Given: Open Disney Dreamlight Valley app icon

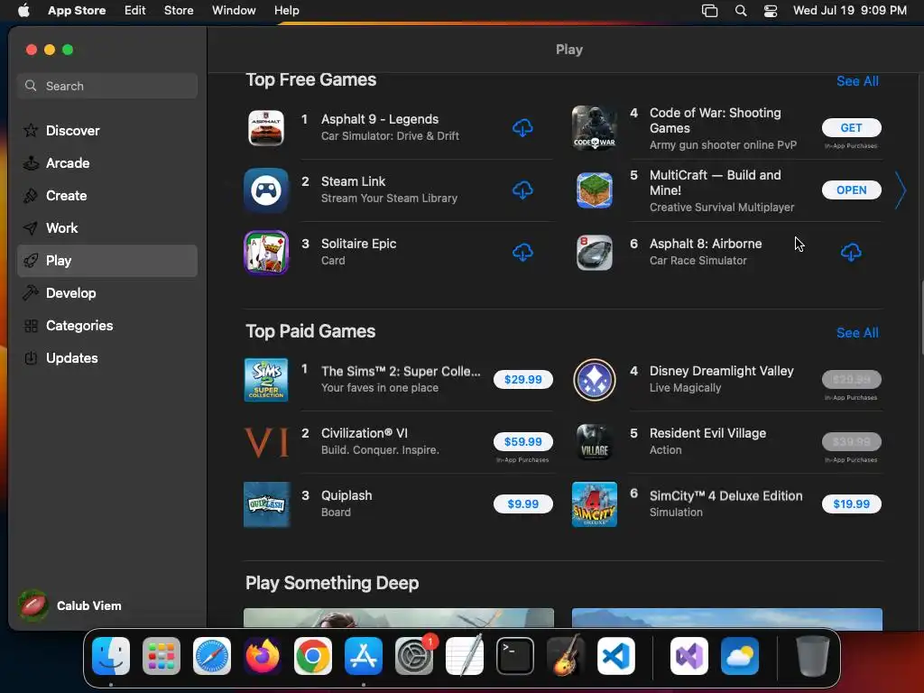Looking at the screenshot, I should pyautogui.click(x=594, y=380).
